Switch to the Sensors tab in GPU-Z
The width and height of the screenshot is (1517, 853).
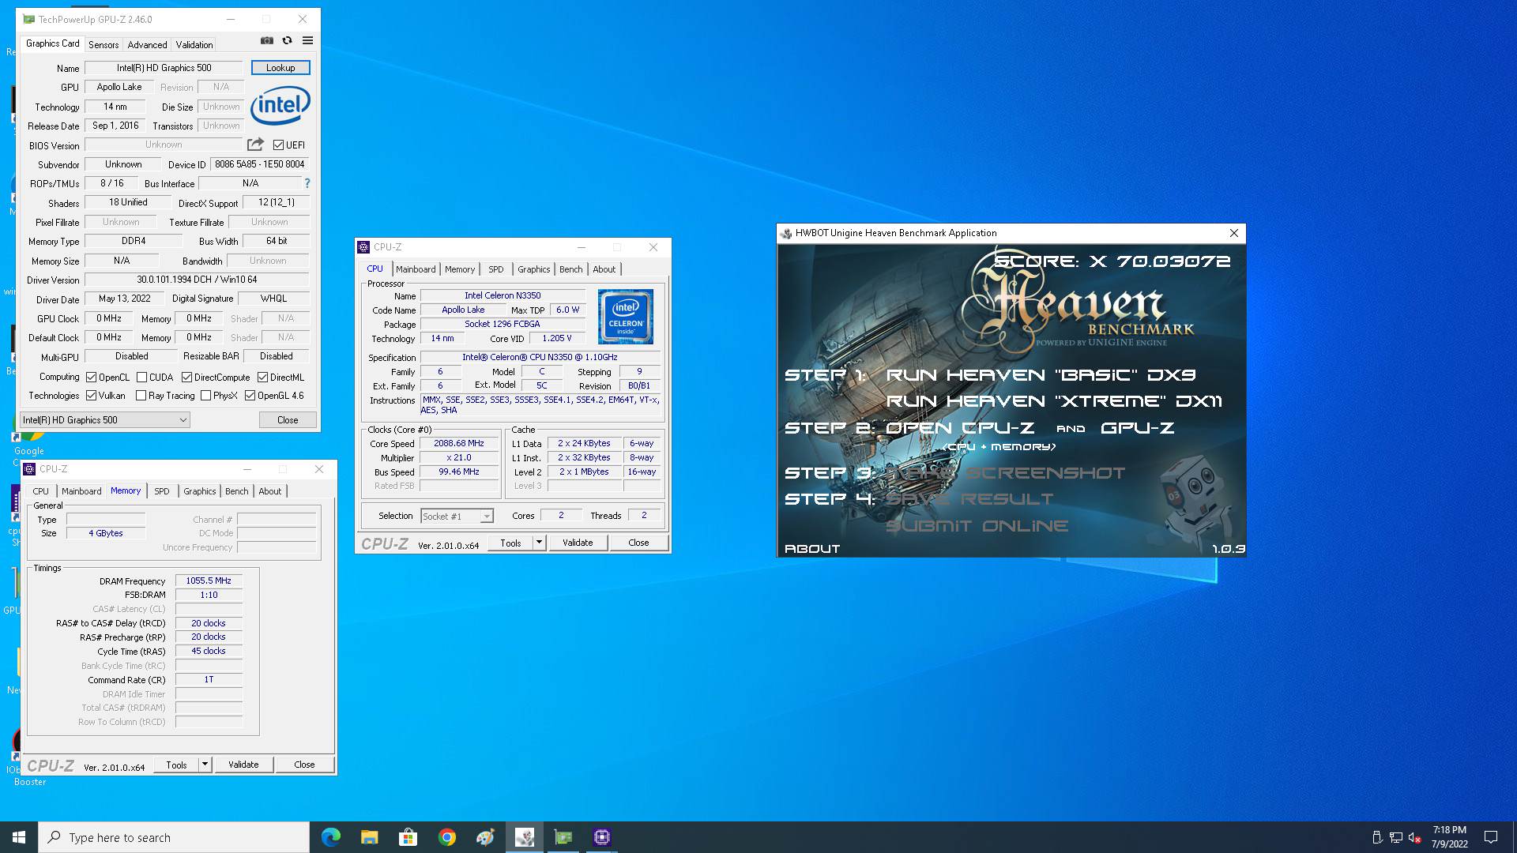point(104,45)
